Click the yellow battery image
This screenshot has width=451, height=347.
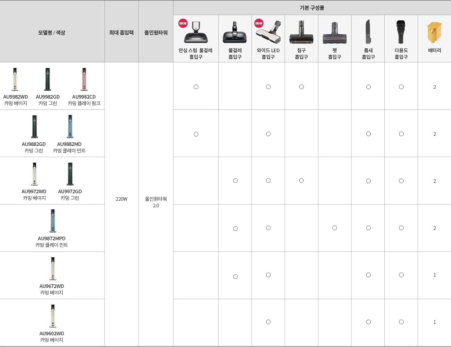coord(434,32)
